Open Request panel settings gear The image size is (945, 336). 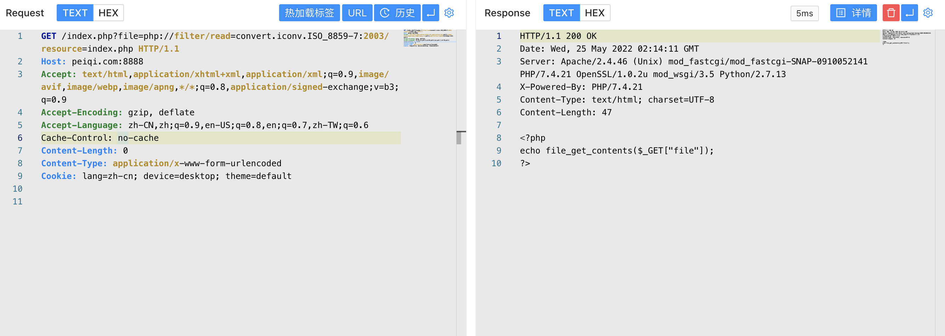[x=449, y=13]
